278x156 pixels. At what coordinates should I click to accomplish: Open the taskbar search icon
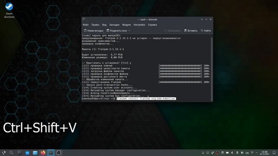[11, 153]
